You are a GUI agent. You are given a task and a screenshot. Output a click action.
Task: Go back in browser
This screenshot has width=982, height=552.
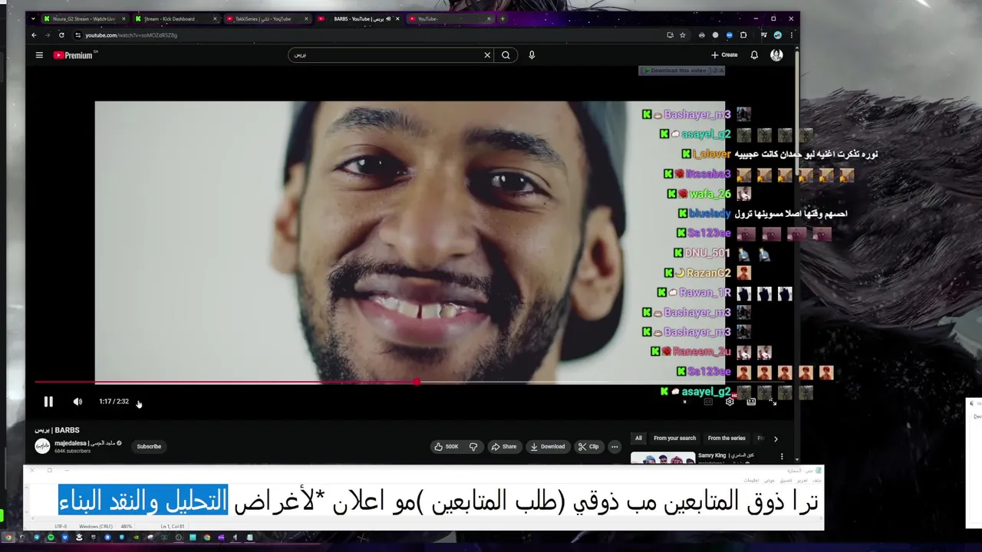[x=34, y=35]
